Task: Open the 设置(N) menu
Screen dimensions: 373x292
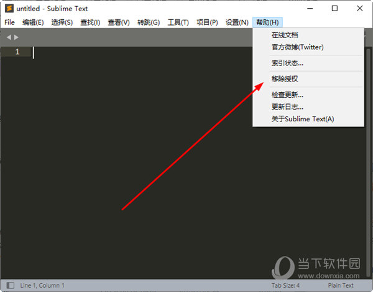Action: point(237,22)
